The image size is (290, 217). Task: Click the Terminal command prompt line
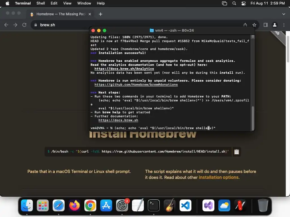click(x=153, y=128)
